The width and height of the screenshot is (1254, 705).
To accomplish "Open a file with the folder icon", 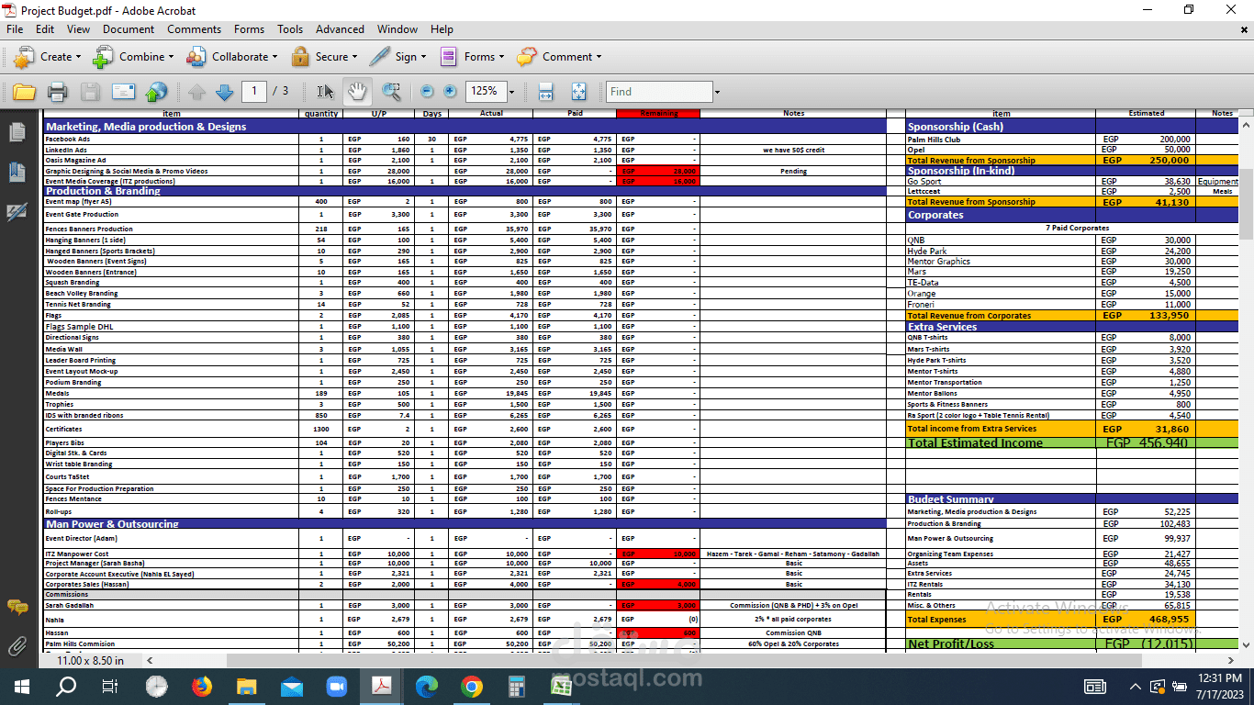I will [x=24, y=92].
